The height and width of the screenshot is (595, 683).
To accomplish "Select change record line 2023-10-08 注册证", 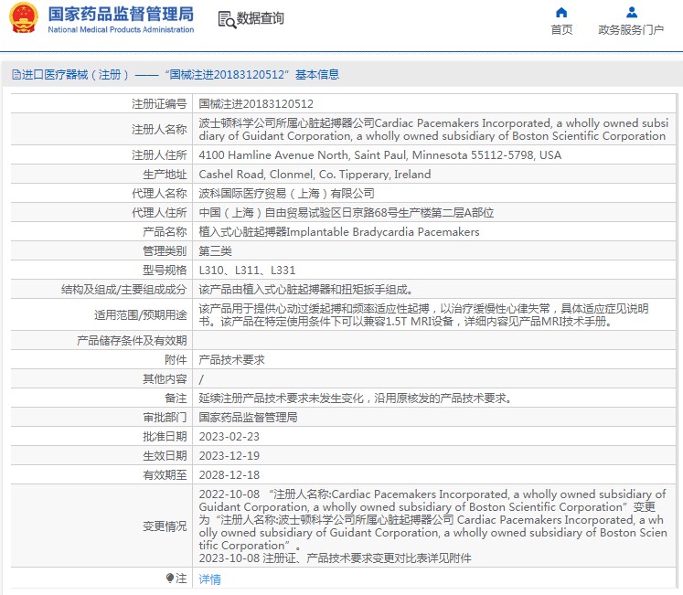I will coord(335,558).
